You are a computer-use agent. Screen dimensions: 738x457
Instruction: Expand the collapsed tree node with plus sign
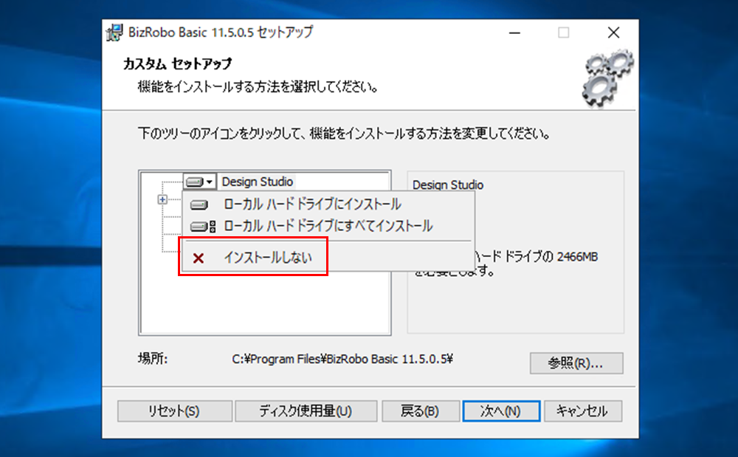click(162, 199)
